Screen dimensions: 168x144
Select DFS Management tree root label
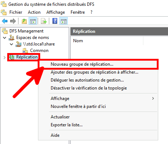pos(26,31)
